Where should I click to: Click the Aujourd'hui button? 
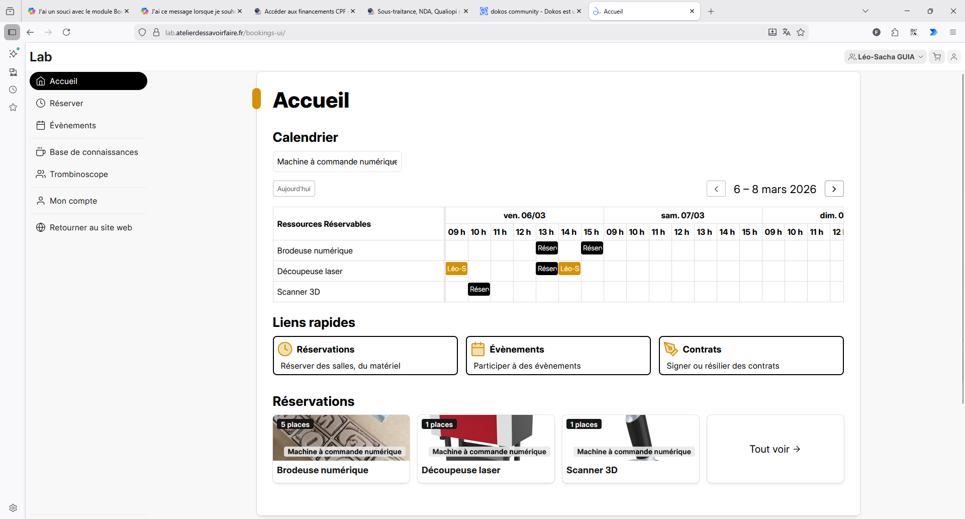(x=294, y=189)
